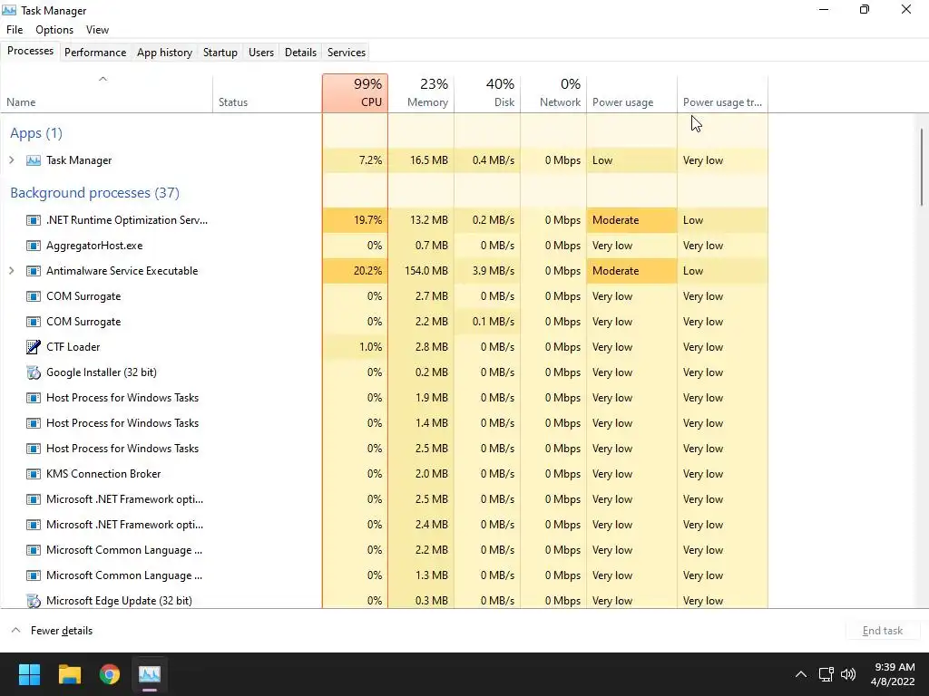The height and width of the screenshot is (696, 929).
Task: Sort by Power usage column
Action: coord(631,93)
